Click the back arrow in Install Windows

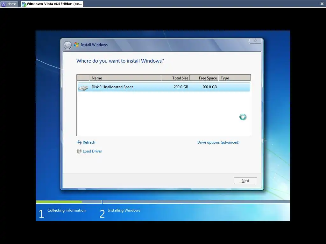coord(67,45)
